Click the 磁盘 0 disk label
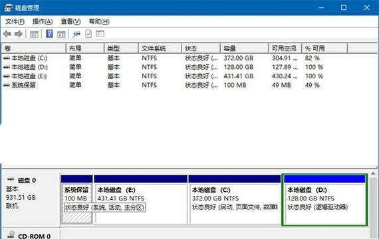 [27, 180]
